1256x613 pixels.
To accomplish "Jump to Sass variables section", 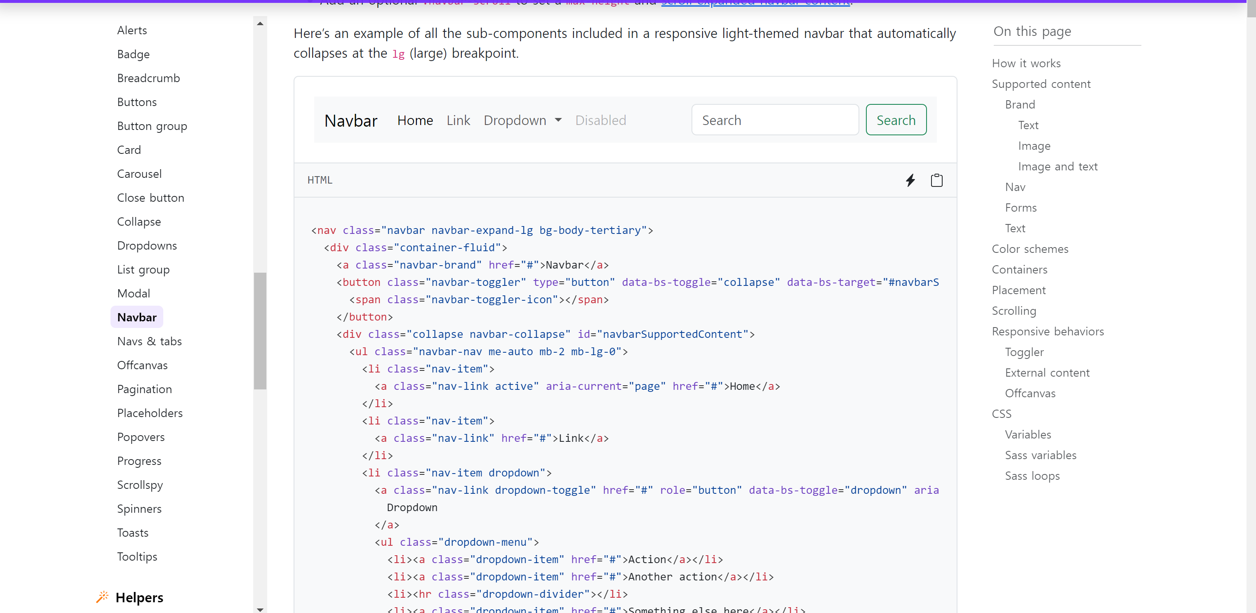I will pos(1040,455).
